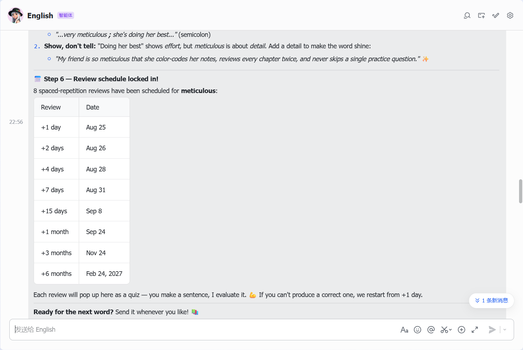Click the vertical scrollbar thumb

click(x=520, y=191)
